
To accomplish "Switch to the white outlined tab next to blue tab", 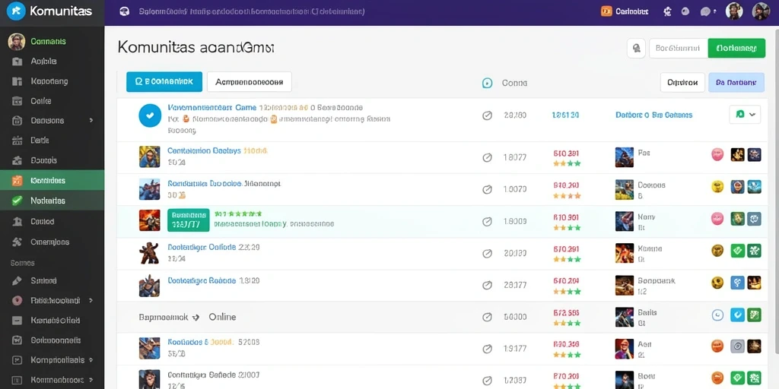I will coord(249,82).
